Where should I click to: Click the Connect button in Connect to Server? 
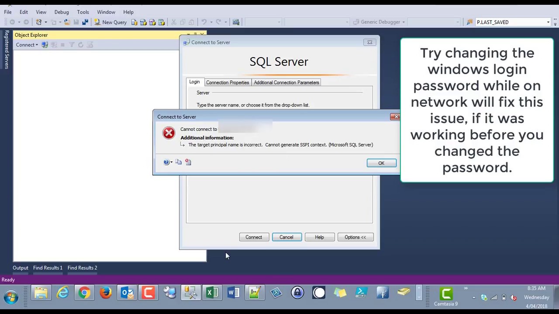254,237
